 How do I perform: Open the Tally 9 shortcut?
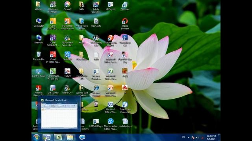click(67, 73)
